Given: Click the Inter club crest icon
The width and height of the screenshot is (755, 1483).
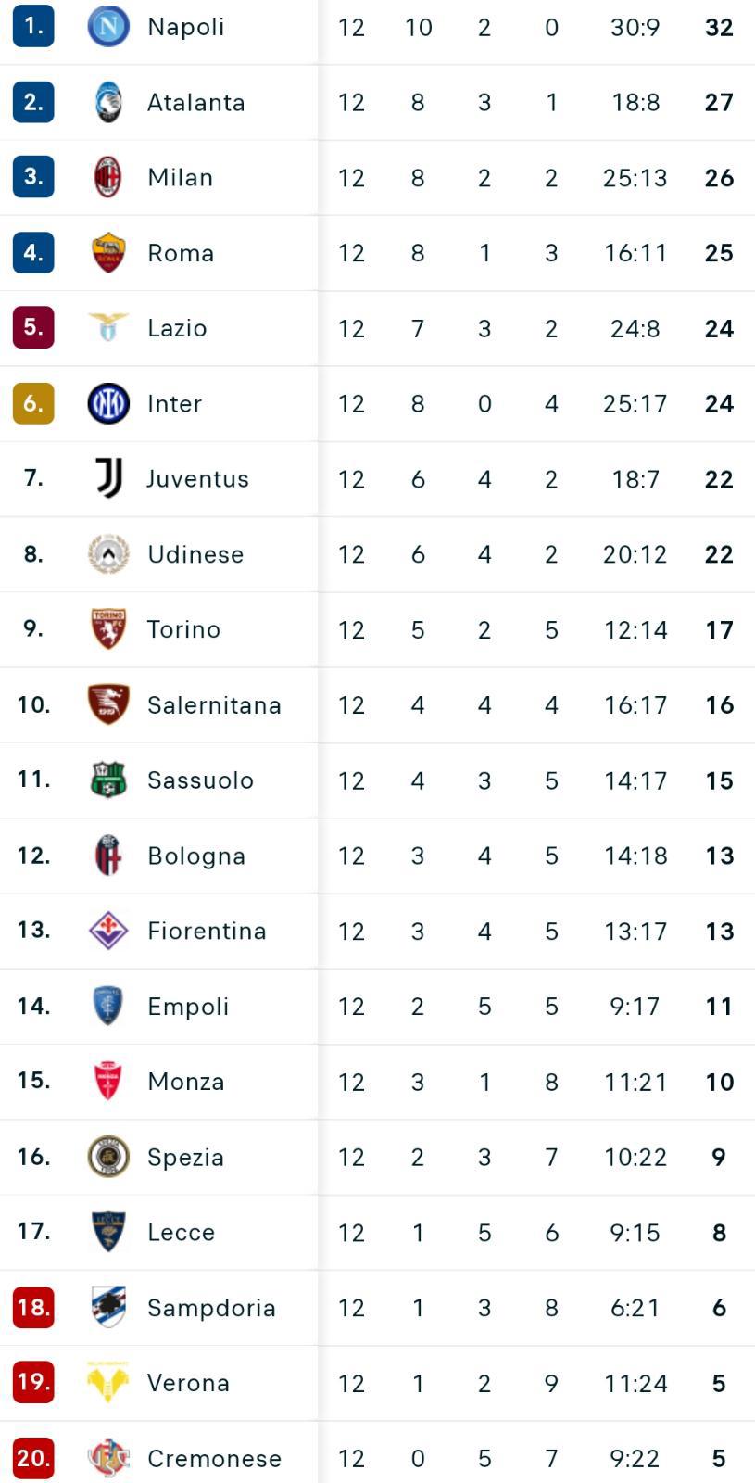Looking at the screenshot, I should [108, 403].
